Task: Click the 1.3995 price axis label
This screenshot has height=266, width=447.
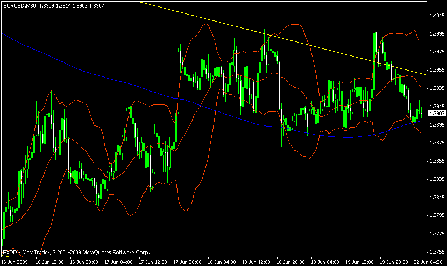Action: point(437,34)
